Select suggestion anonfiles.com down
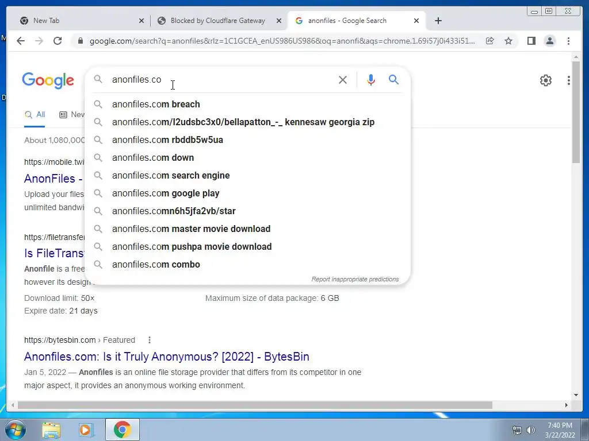Image resolution: width=589 pixels, height=441 pixels. (248, 157)
